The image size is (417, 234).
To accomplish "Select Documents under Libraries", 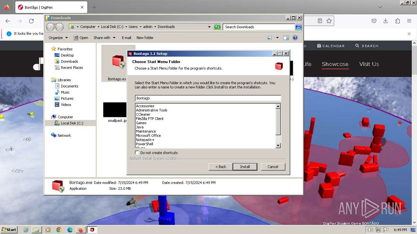I will [69, 86].
